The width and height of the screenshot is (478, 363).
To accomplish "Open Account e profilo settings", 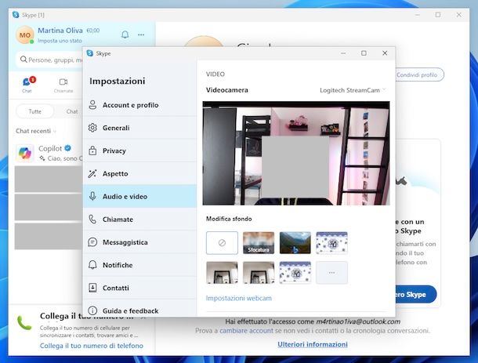I will 139,105.
